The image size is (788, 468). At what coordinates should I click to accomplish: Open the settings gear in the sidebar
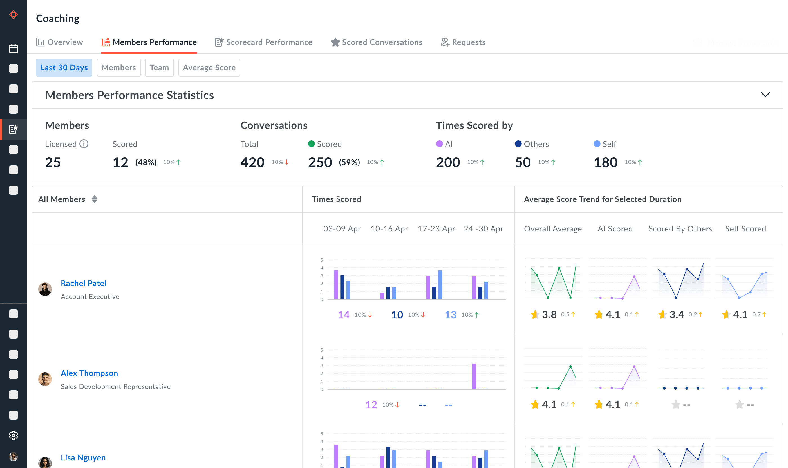click(13, 435)
